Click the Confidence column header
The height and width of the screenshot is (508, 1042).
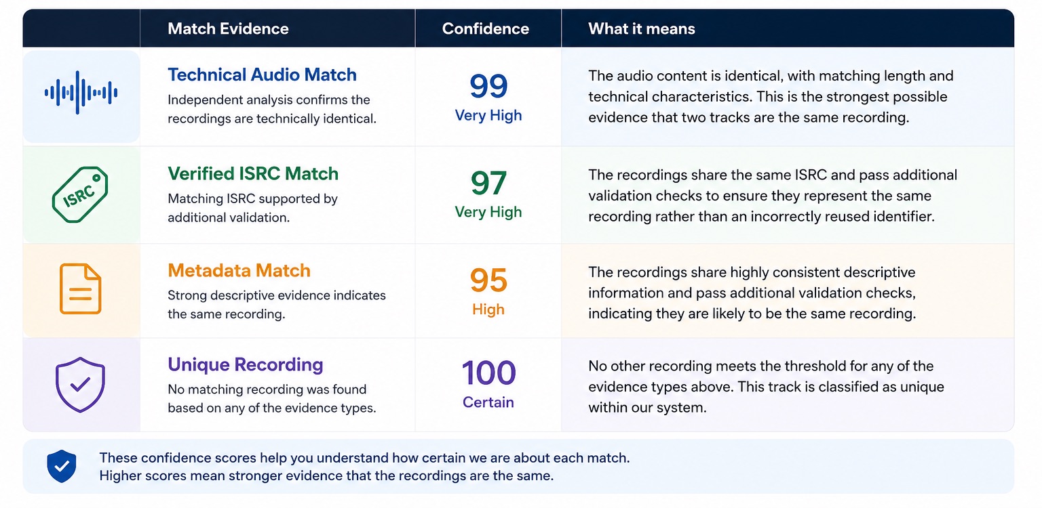[x=486, y=28]
